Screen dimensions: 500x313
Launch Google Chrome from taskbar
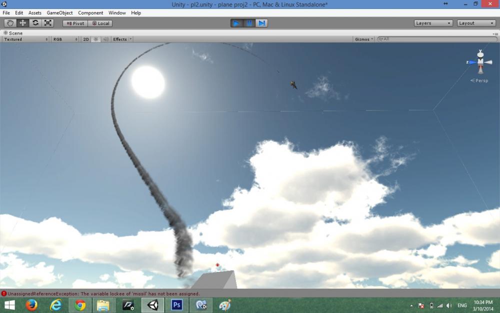tap(80, 305)
